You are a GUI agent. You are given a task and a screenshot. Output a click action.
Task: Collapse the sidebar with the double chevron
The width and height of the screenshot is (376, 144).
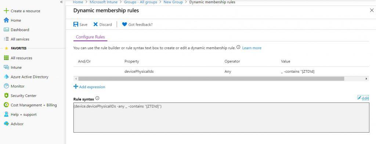(x=61, y=2)
